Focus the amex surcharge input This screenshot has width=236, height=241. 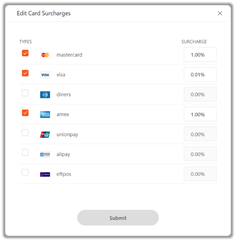pyautogui.click(x=200, y=114)
